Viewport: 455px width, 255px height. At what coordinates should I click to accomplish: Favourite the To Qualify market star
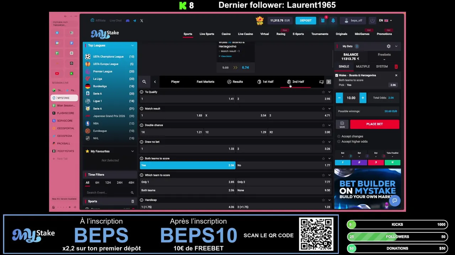point(323,92)
